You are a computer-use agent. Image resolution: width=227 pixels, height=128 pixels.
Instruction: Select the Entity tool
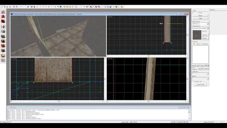[3, 26]
